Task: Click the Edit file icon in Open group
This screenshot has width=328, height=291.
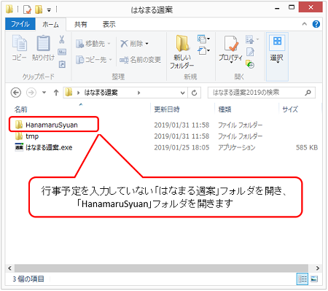Action: (250, 52)
